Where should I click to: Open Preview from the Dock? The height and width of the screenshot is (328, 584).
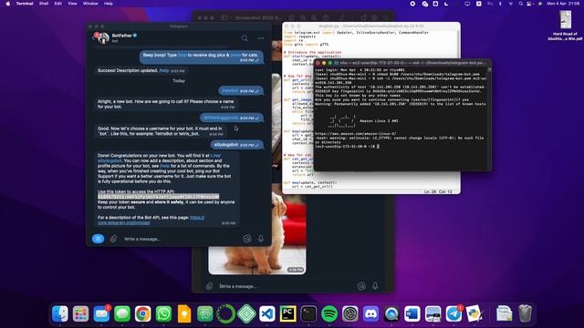pos(433,313)
